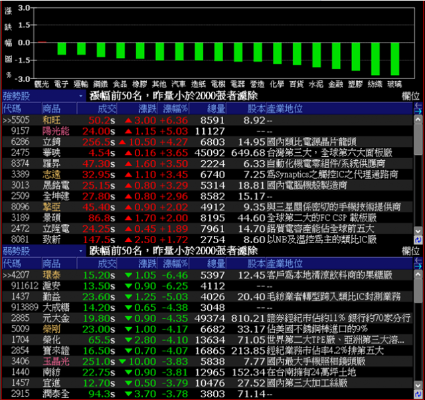Select stock row 1457 宜進
The width and height of the screenshot is (425, 400).
(207, 383)
